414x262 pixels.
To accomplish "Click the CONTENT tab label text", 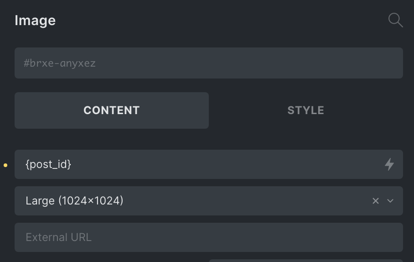I will click(112, 110).
